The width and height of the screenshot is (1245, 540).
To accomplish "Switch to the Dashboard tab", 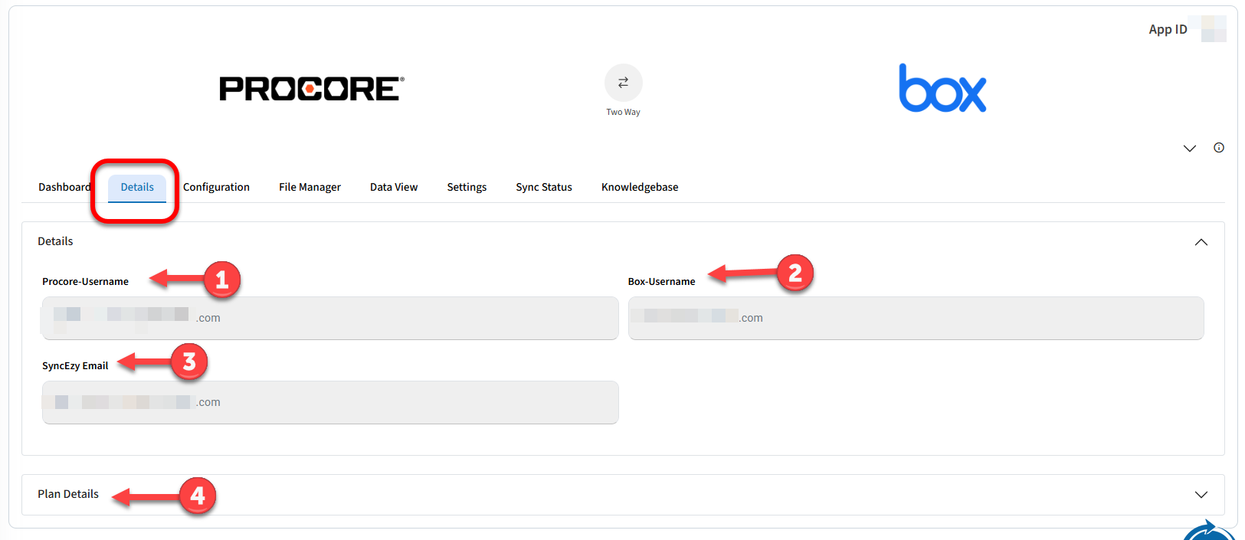I will pyautogui.click(x=64, y=187).
